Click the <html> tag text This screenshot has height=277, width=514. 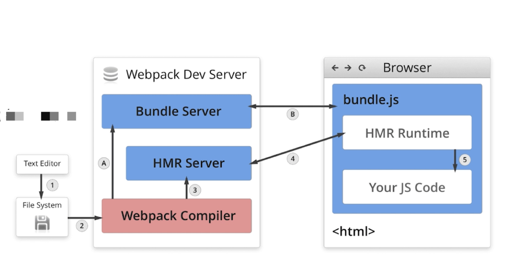(353, 232)
